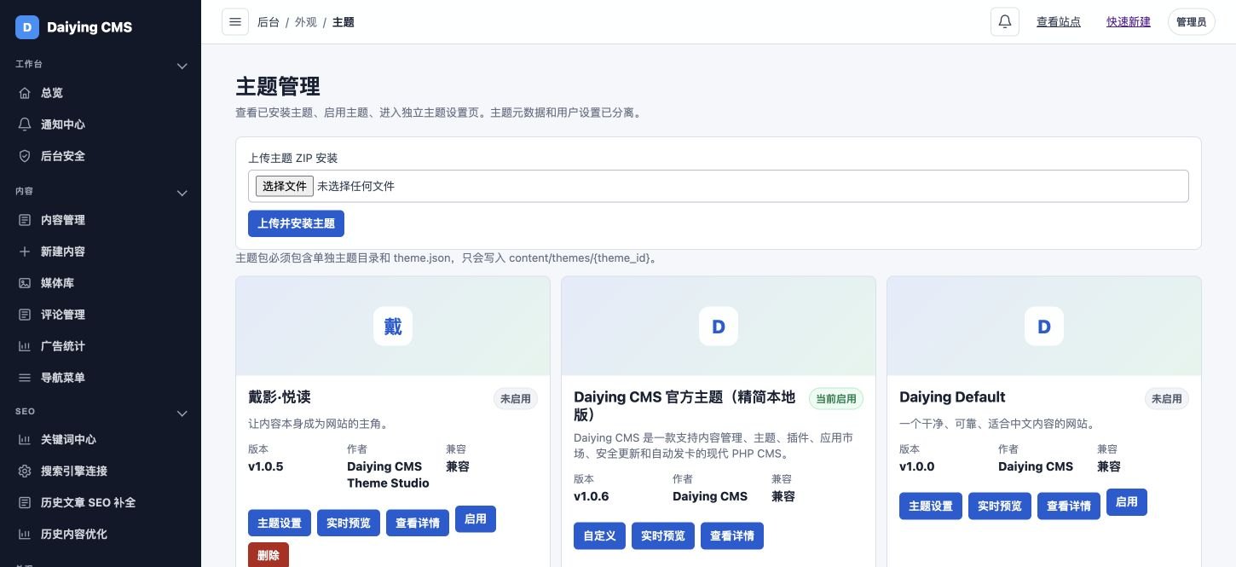
Task: Click the 评论管理 list icon
Action: [25, 315]
